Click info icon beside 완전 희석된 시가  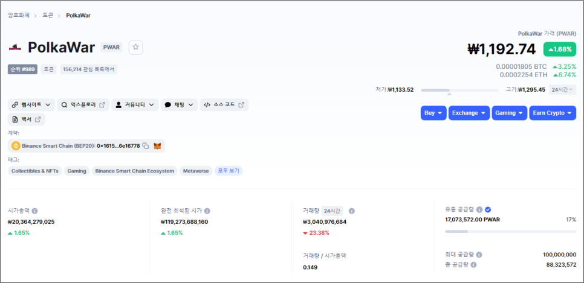(x=207, y=211)
